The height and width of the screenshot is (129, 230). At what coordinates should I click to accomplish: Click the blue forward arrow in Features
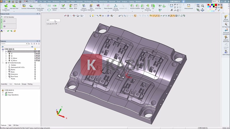32,47
